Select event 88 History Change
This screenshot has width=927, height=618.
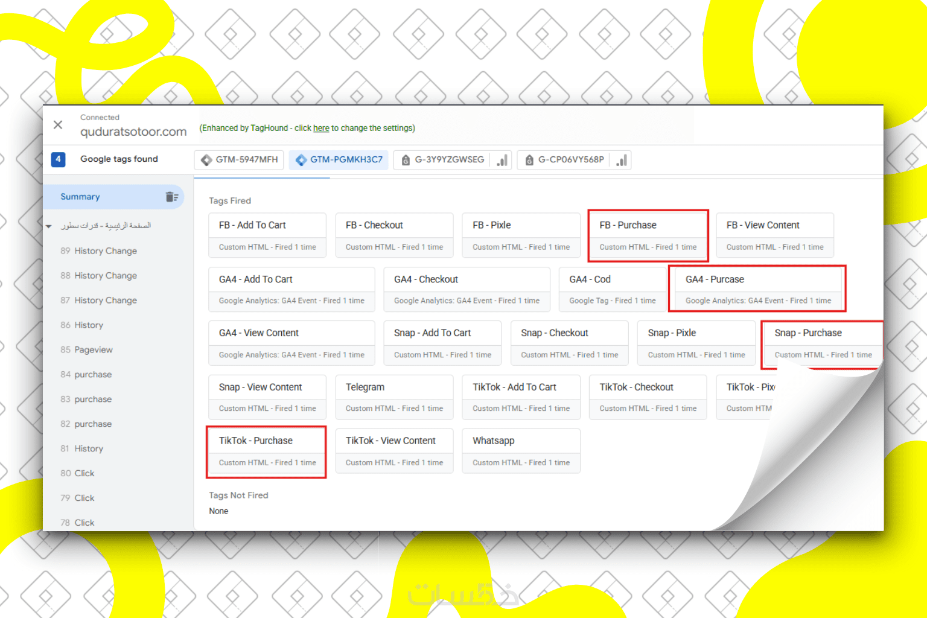pyautogui.click(x=99, y=275)
